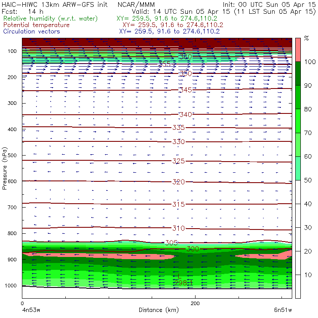318x318 pixels.
Task: Click the '700' pressure axis tick label
Action: tap(12, 208)
